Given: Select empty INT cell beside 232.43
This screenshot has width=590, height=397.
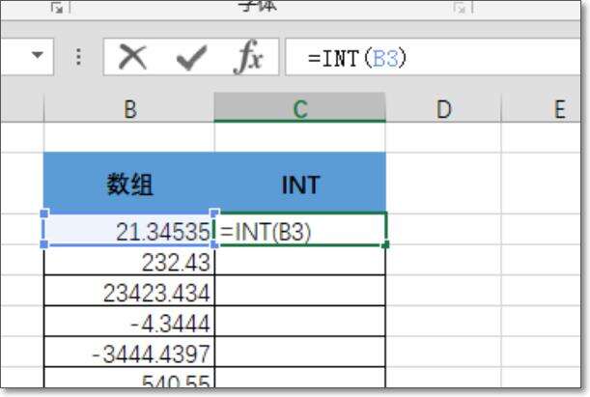Looking at the screenshot, I should coord(300,260).
